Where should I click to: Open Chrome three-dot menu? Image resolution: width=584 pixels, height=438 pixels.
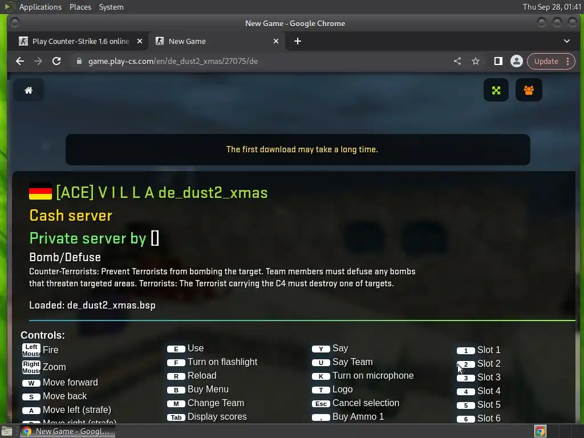click(x=568, y=61)
